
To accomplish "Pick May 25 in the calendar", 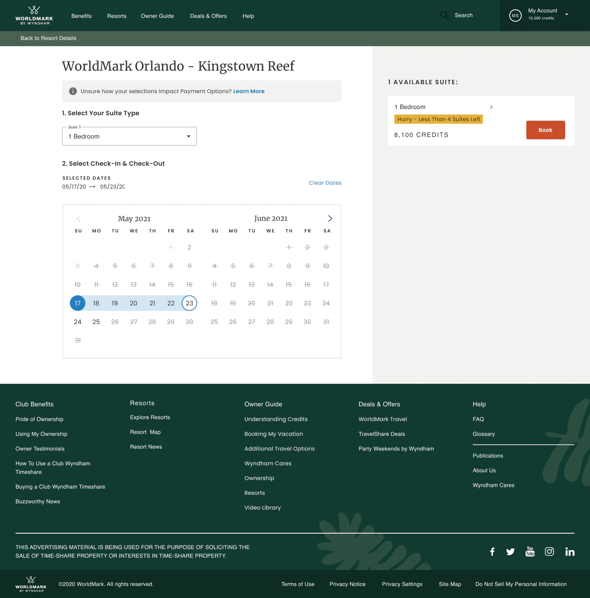I will [x=96, y=322].
